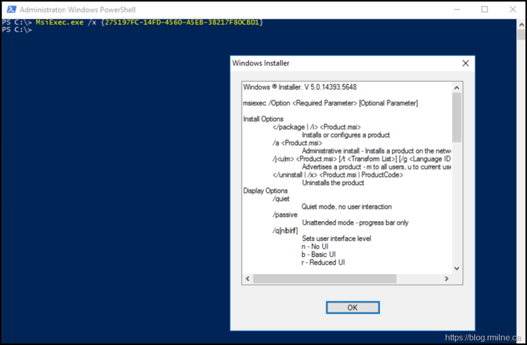Click the empty PS C:\> prompt line
527x345 pixels.
[17, 30]
